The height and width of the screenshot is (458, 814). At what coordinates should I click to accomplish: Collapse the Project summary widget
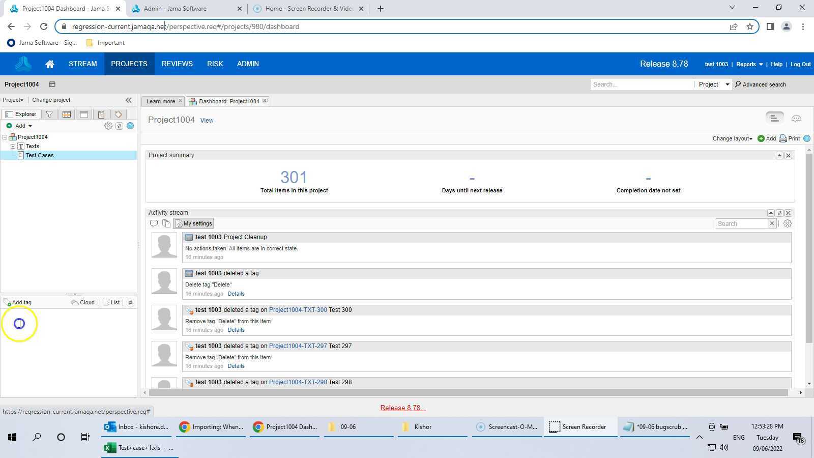click(x=779, y=155)
